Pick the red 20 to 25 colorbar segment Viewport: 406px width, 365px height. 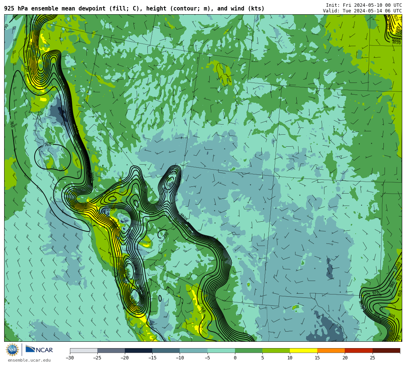click(x=359, y=350)
